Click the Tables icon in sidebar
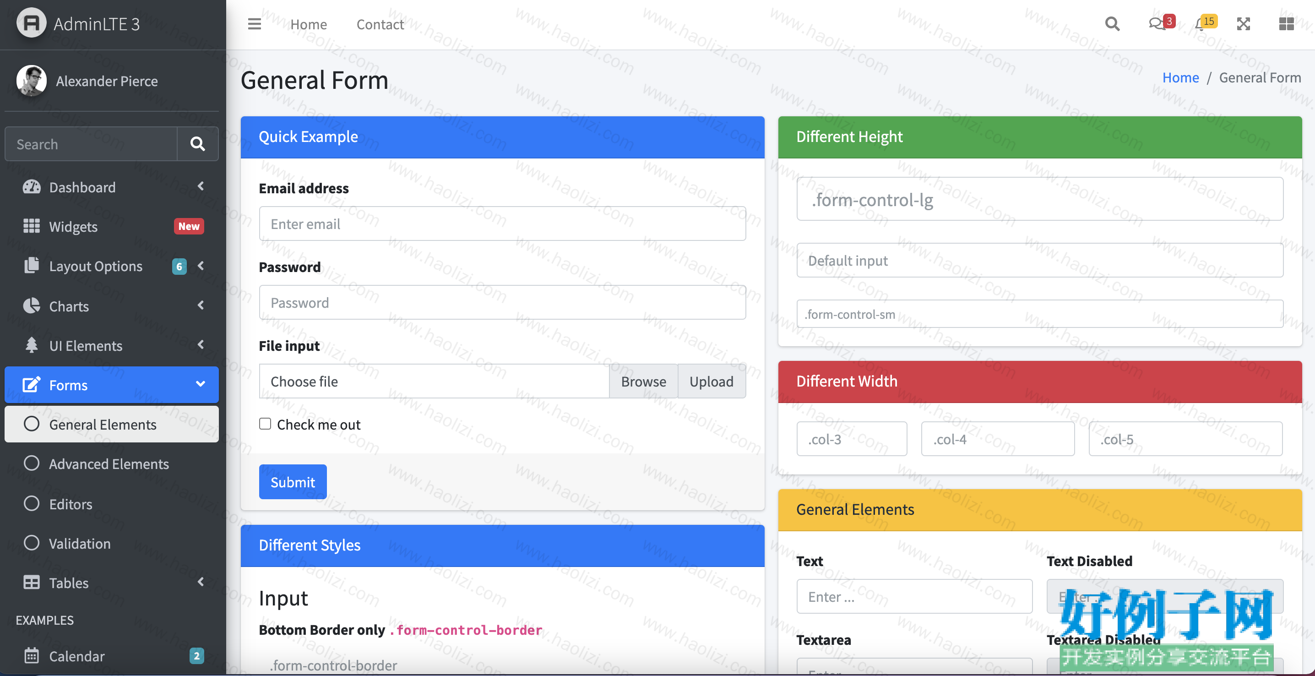 tap(32, 583)
